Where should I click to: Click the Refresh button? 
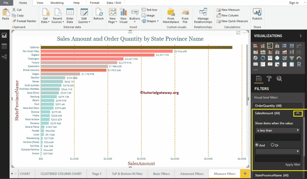pyautogui.click(x=99, y=14)
